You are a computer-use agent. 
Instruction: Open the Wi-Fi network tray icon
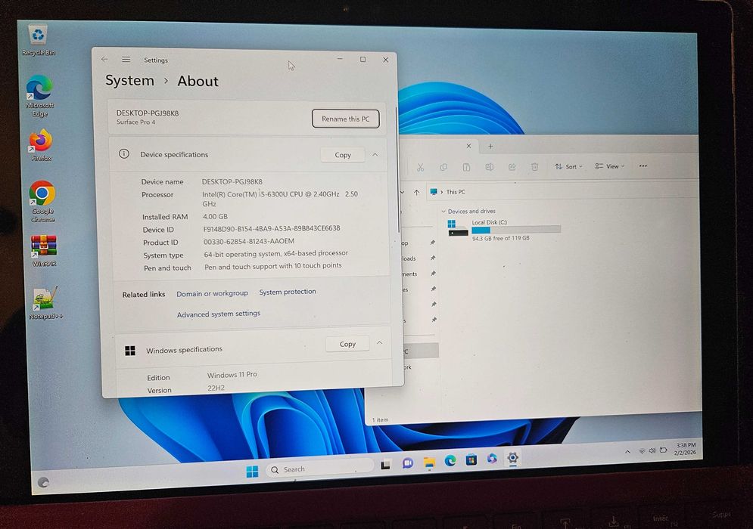tap(642, 451)
